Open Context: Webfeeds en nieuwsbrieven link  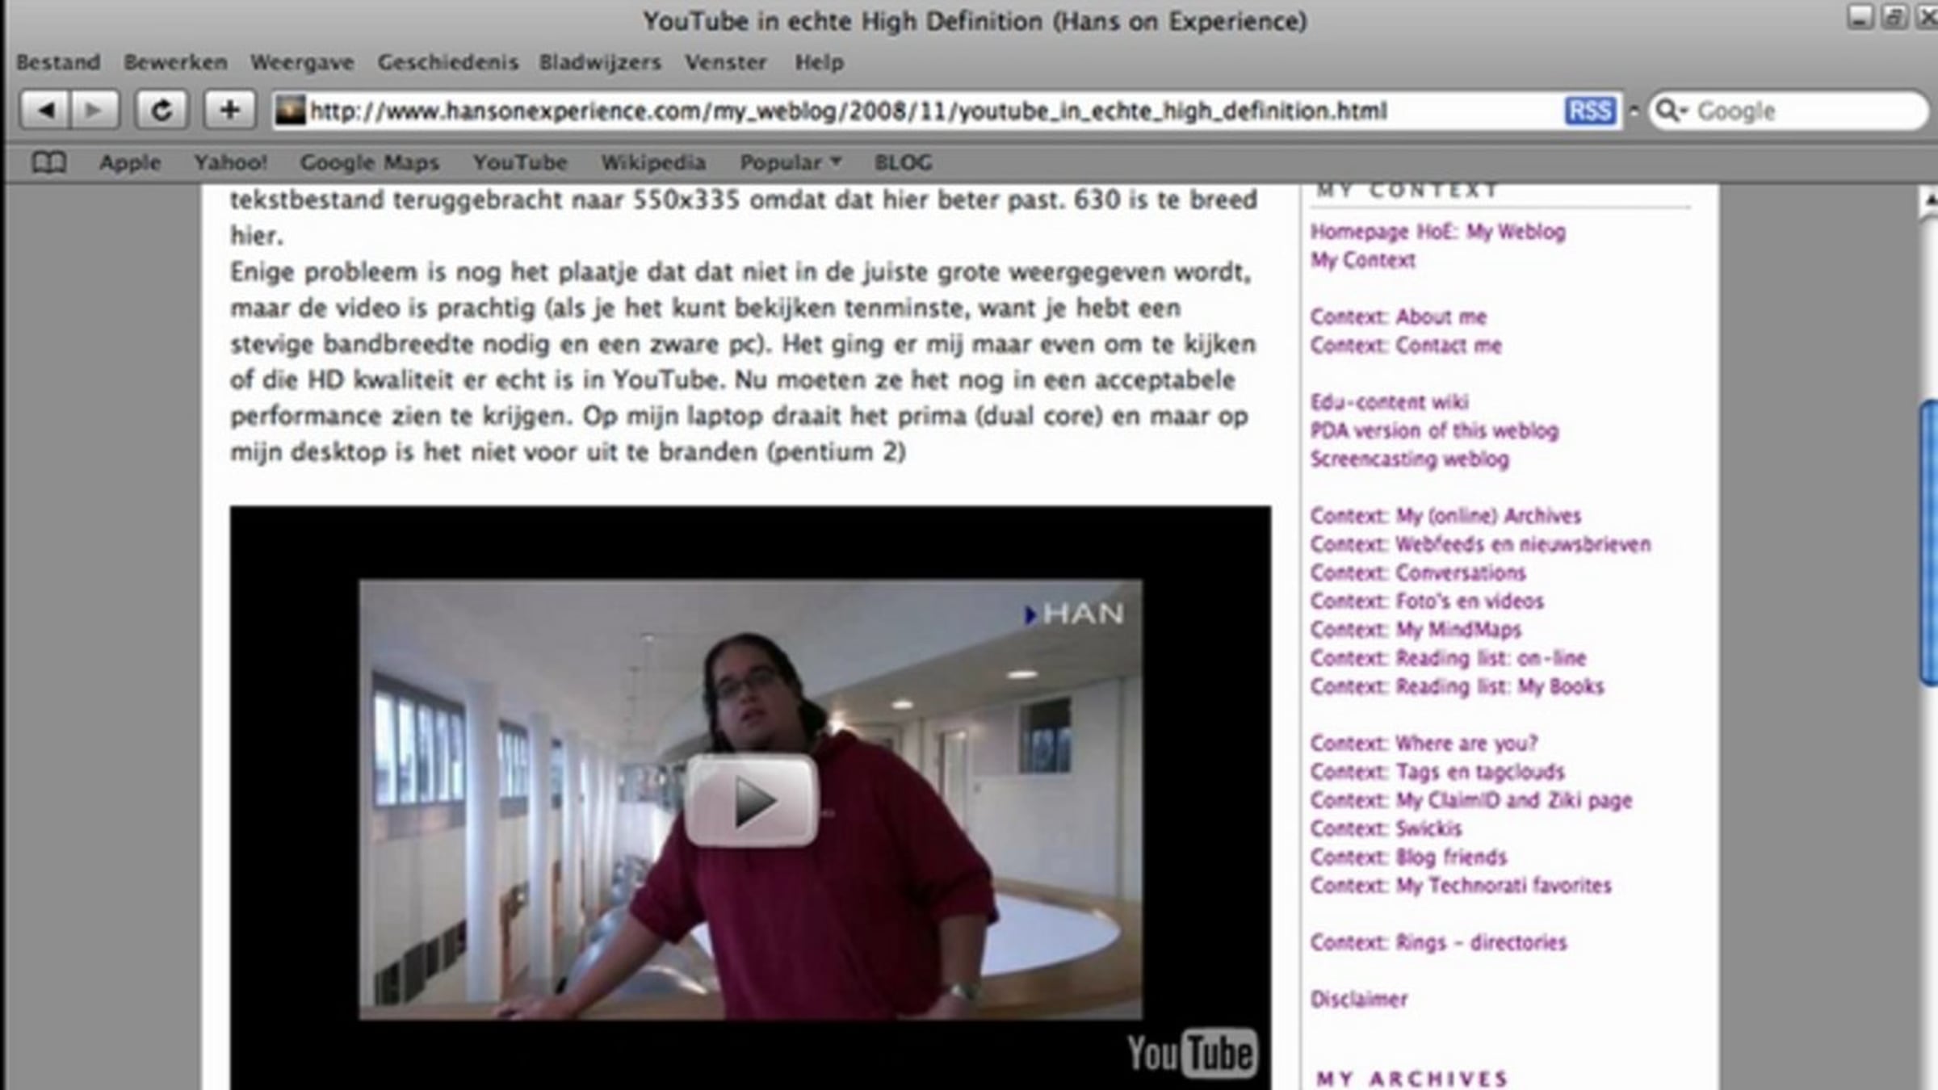click(1480, 544)
